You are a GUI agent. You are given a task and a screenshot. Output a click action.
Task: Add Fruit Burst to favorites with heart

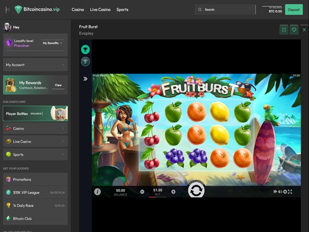pyautogui.click(x=294, y=30)
